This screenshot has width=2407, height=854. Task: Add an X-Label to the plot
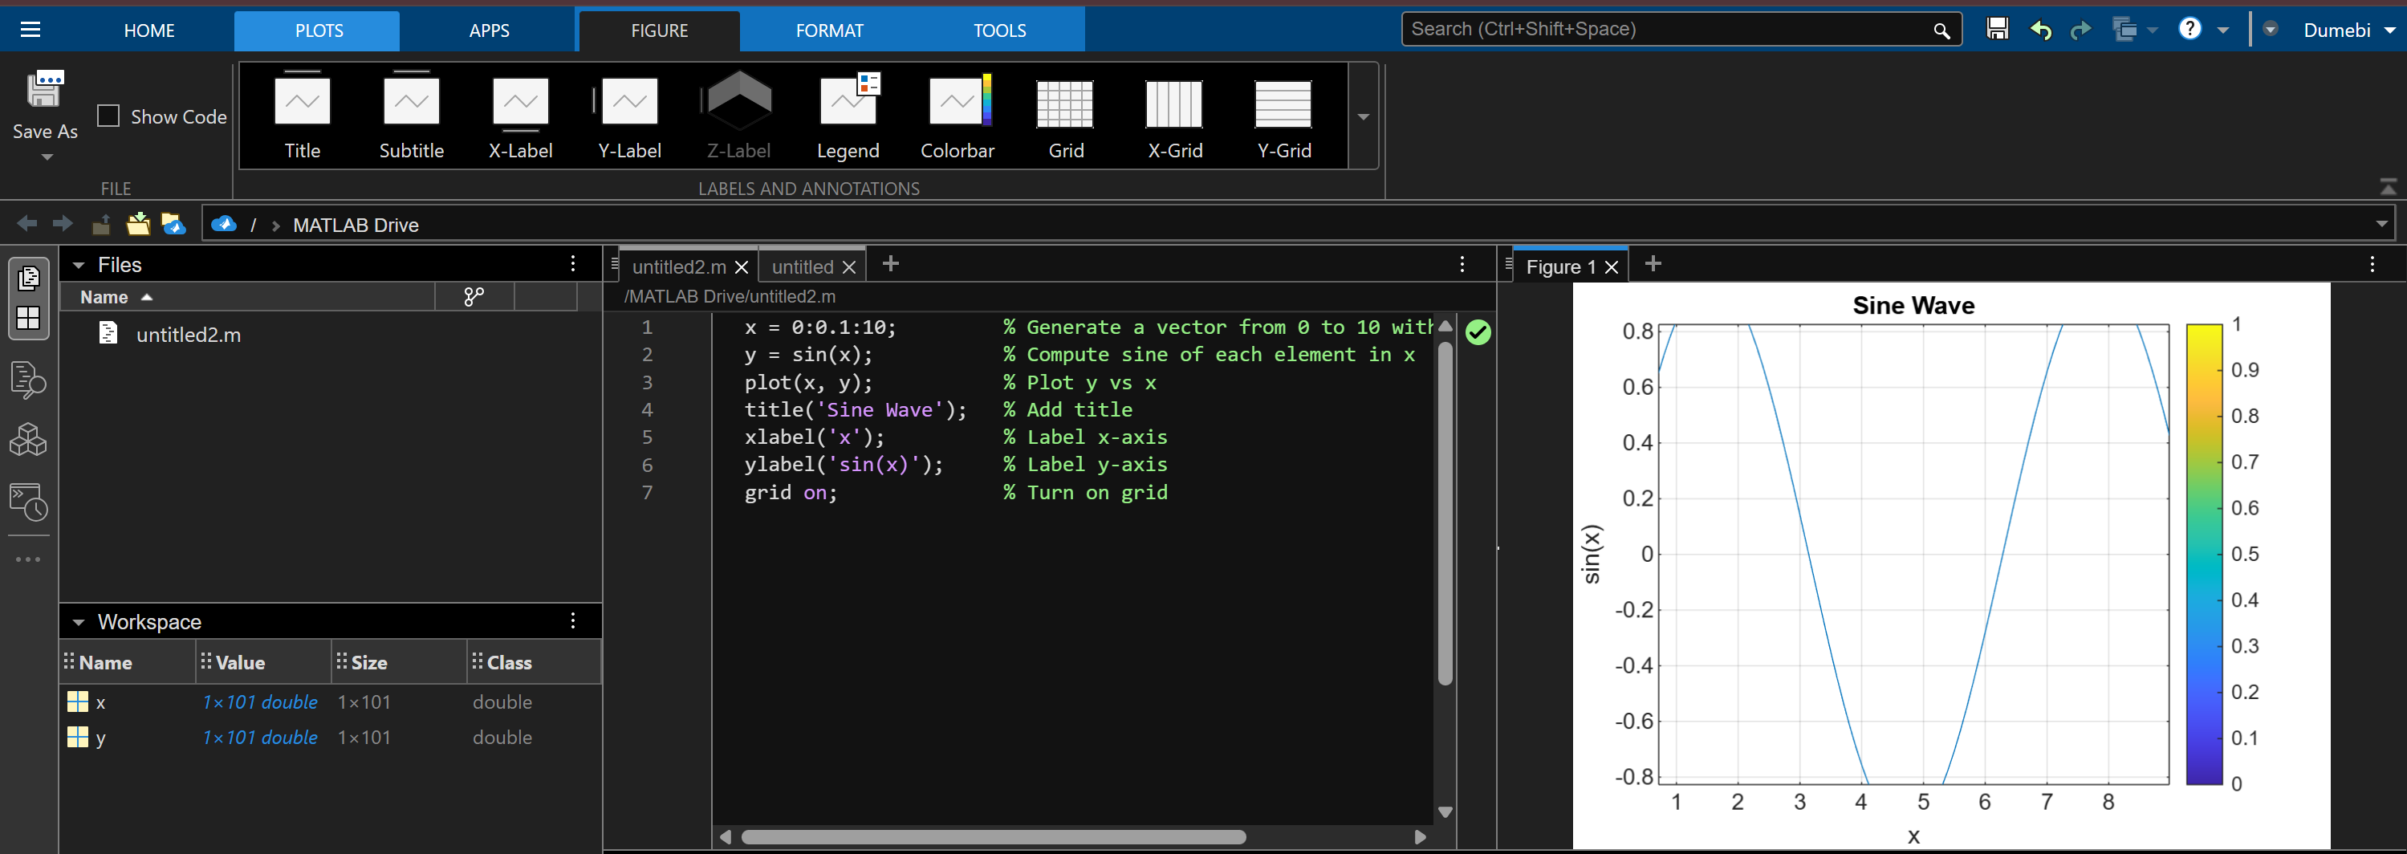[x=520, y=115]
